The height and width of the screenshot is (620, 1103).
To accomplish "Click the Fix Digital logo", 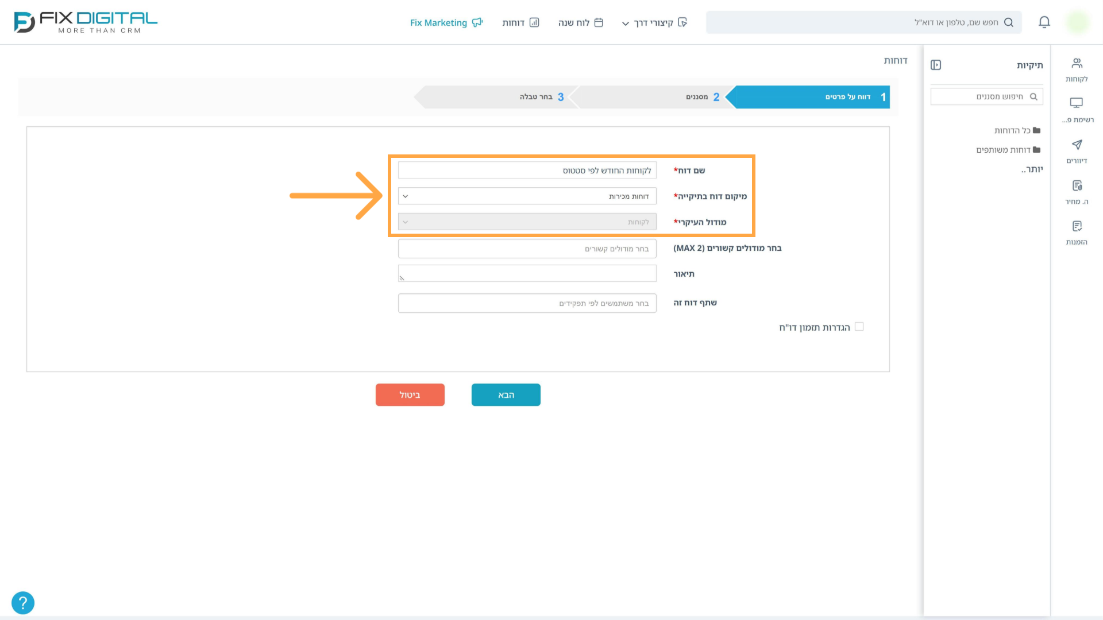I will tap(86, 22).
